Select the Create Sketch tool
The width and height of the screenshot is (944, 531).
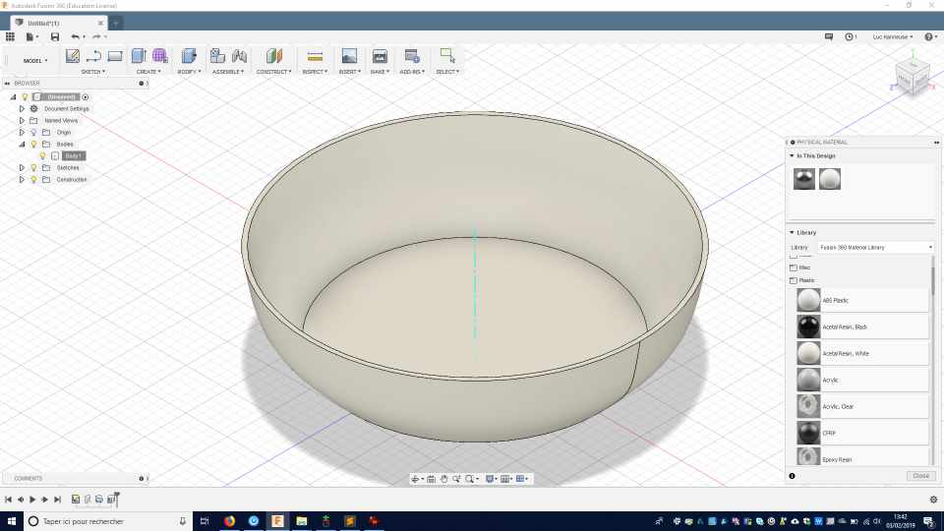pos(72,56)
